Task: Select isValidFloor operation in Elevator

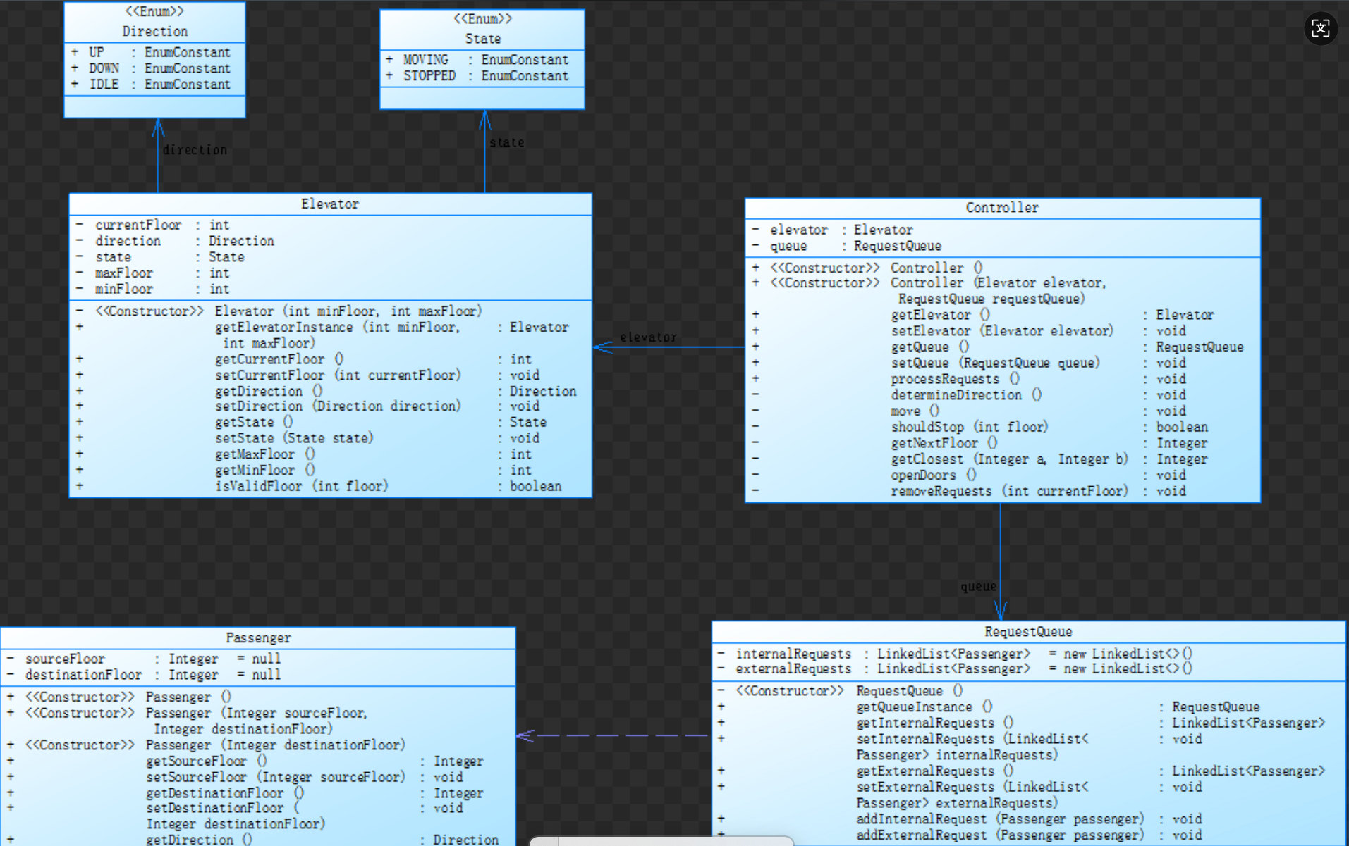Action: coord(301,486)
